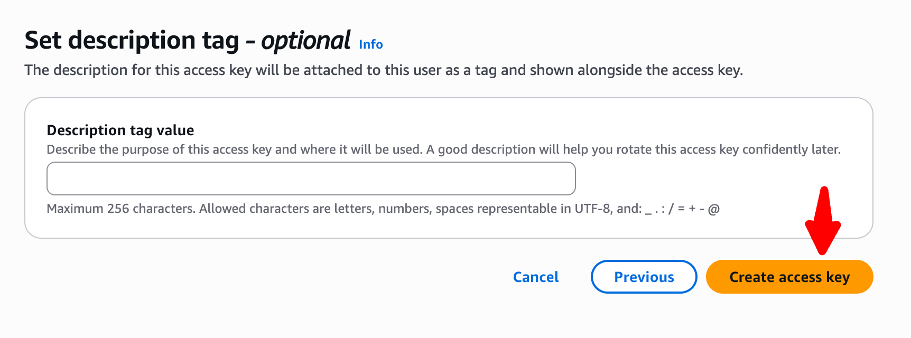Cancel the access key creation
The width and height of the screenshot is (911, 338).
point(535,277)
